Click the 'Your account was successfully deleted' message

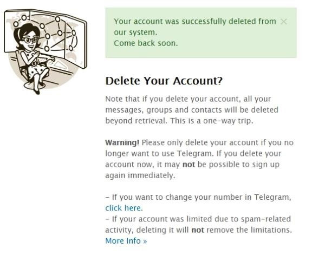(195, 27)
